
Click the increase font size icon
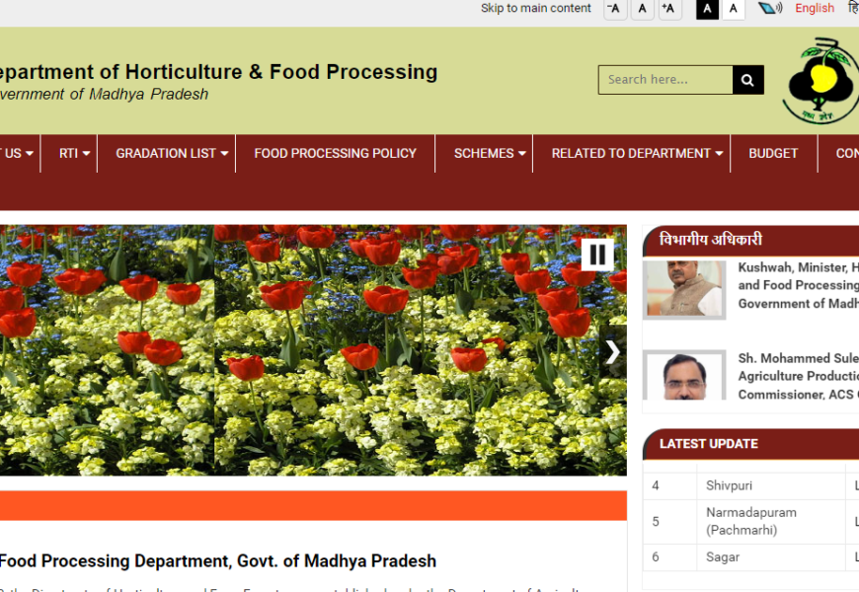669,9
